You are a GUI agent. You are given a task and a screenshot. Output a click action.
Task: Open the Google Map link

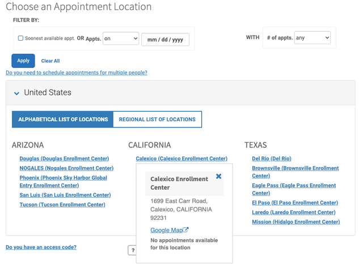(166, 230)
